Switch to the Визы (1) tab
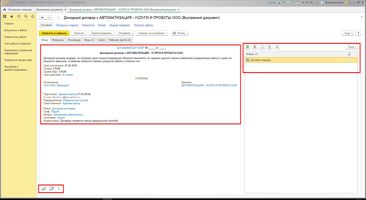This screenshot has width=366, height=200. [89, 40]
